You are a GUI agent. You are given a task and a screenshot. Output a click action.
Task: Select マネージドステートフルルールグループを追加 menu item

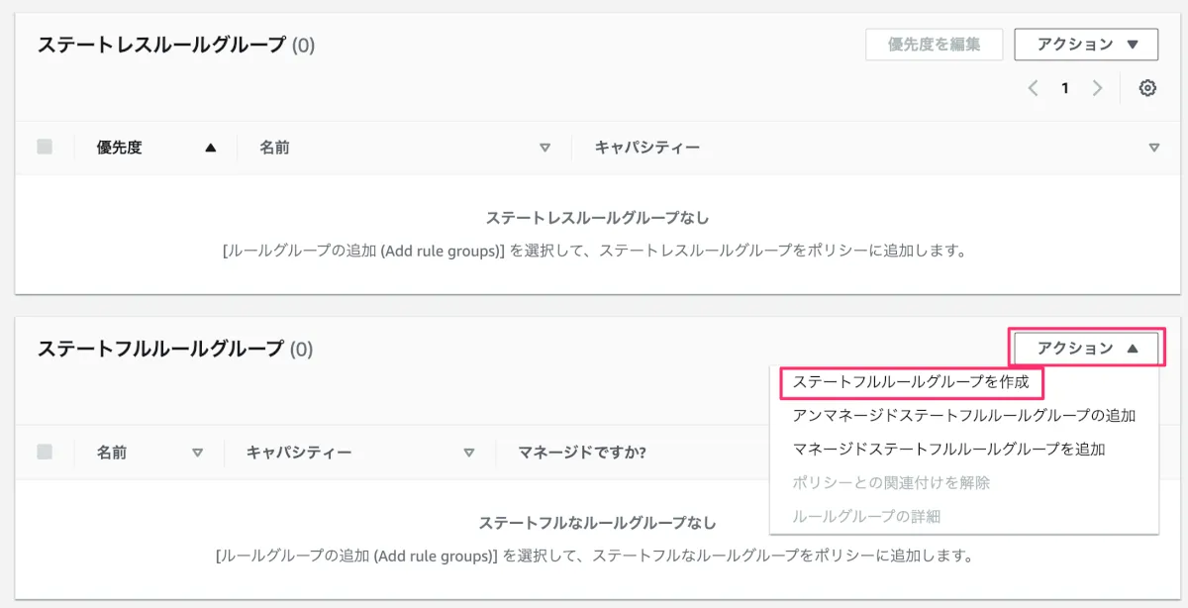click(x=948, y=449)
